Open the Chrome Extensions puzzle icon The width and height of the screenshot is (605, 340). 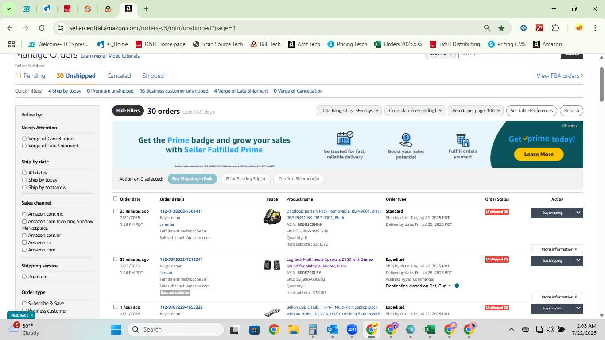(x=555, y=28)
